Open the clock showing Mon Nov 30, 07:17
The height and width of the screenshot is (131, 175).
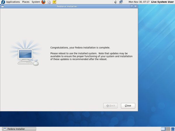point(139,2)
